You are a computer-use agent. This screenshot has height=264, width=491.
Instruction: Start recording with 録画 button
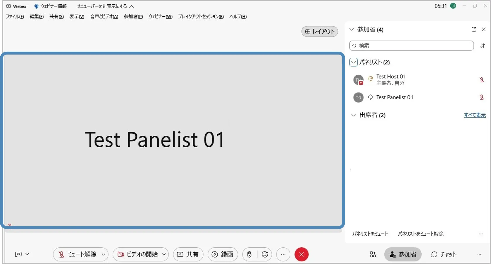coord(223,254)
